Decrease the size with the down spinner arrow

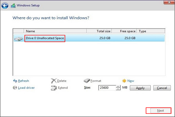118,89
